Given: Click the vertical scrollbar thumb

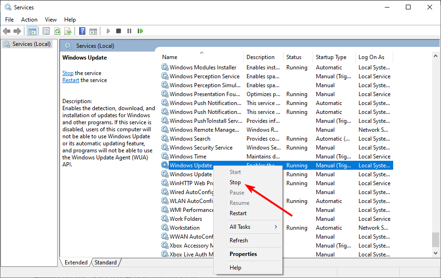Looking at the screenshot, I should (436, 240).
